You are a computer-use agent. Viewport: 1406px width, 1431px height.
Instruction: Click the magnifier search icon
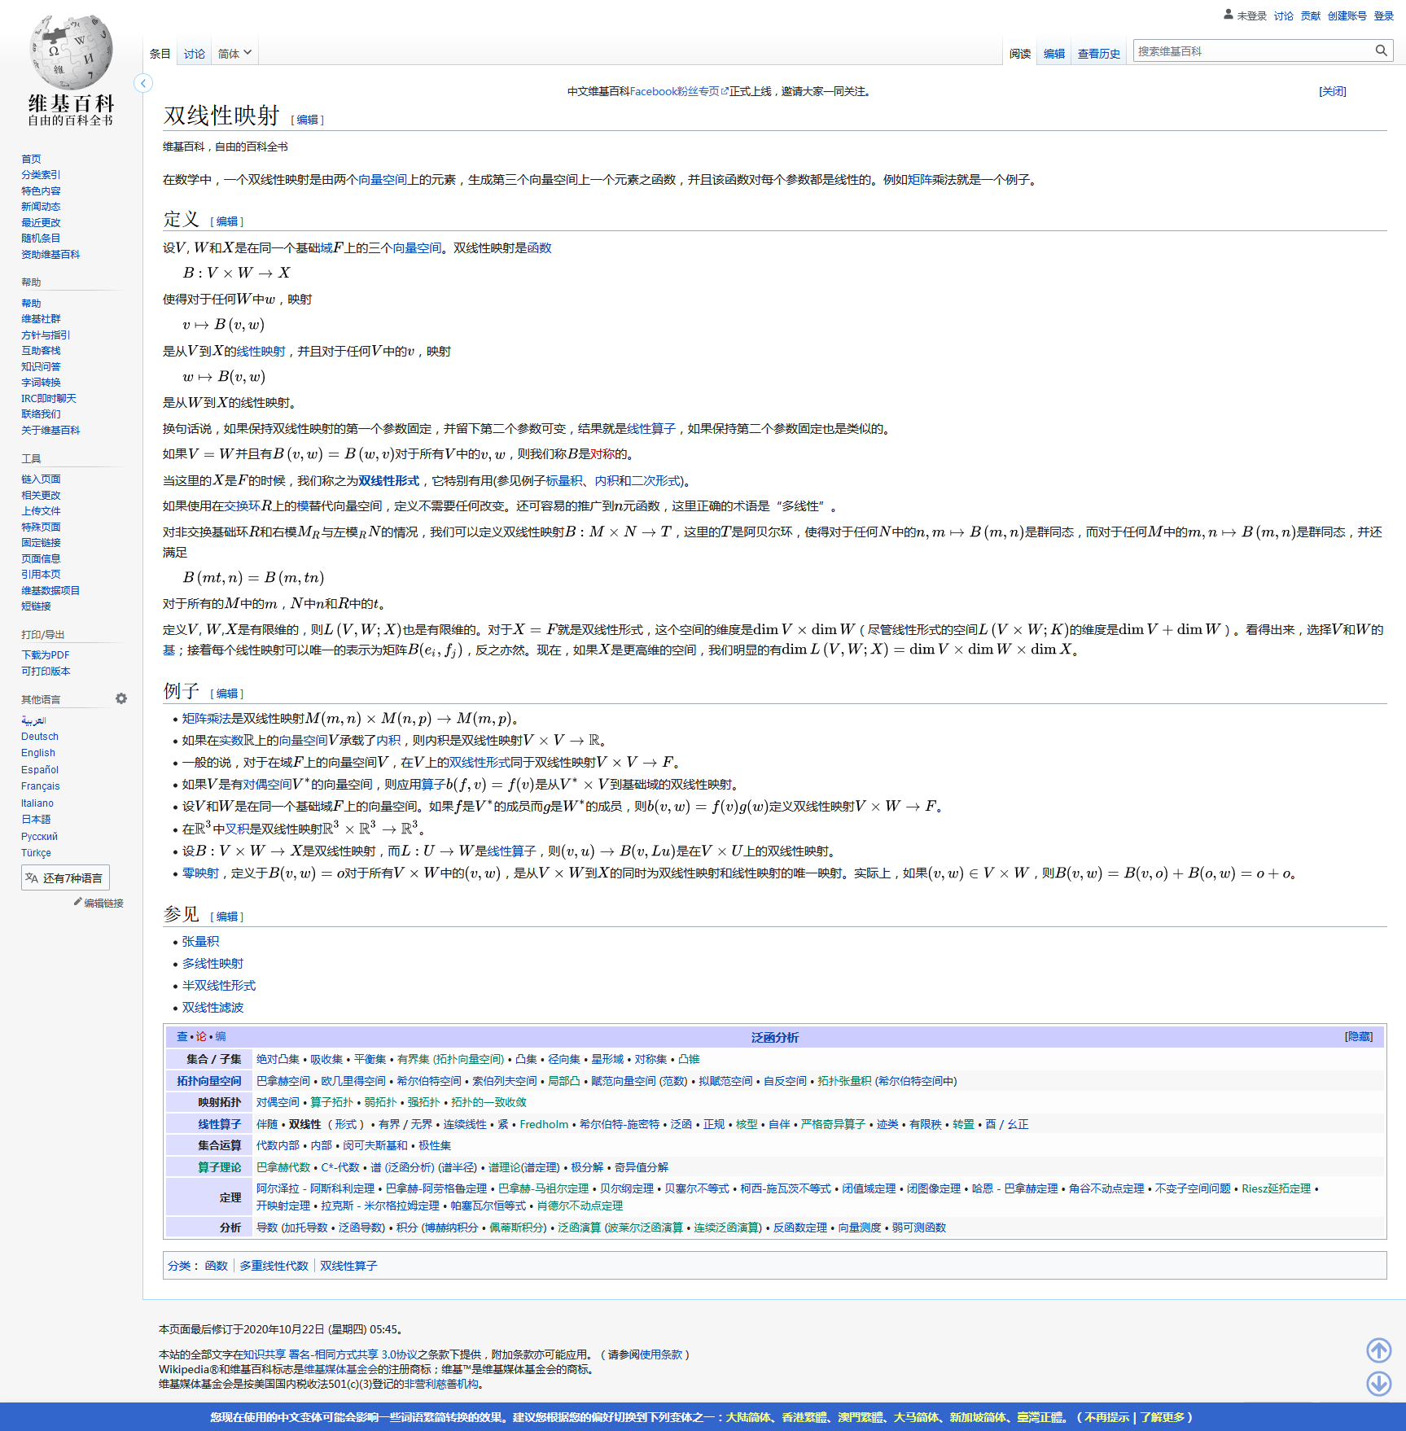pyautogui.click(x=1381, y=50)
